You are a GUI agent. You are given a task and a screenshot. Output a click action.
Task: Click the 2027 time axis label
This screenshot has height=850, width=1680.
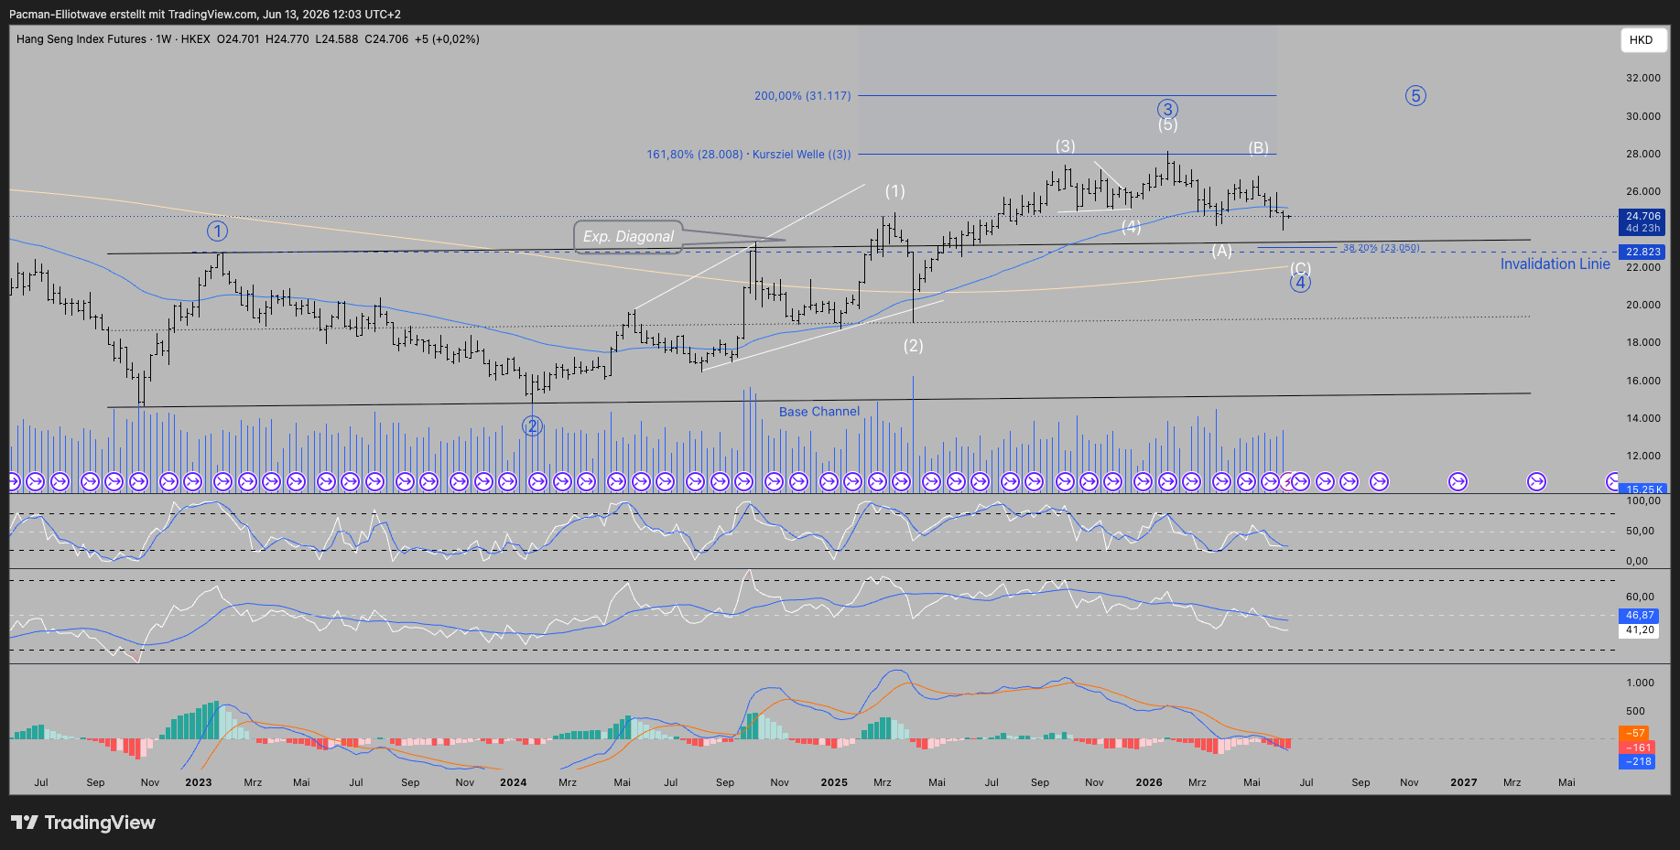(1463, 782)
